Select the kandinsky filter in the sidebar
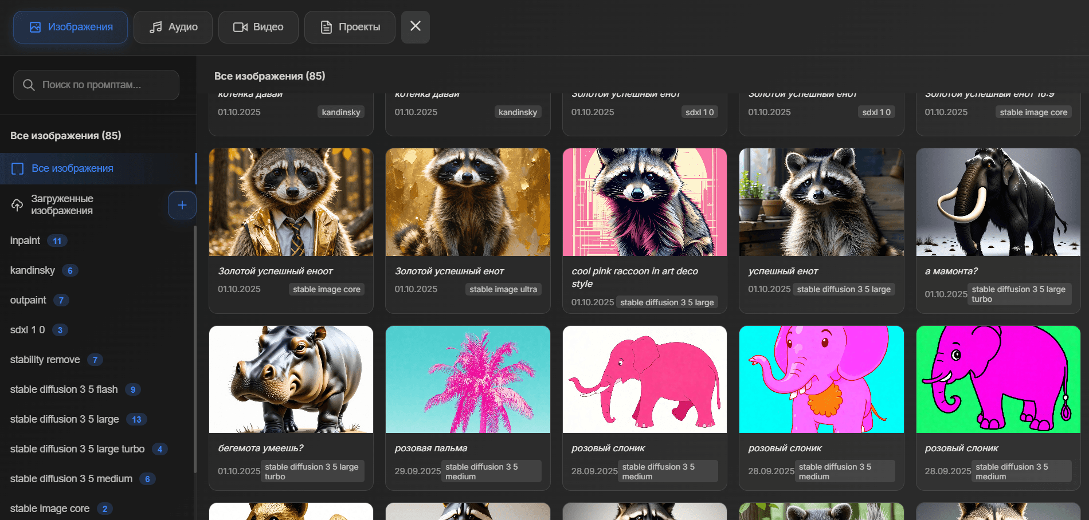The height and width of the screenshot is (520, 1089). click(33, 270)
